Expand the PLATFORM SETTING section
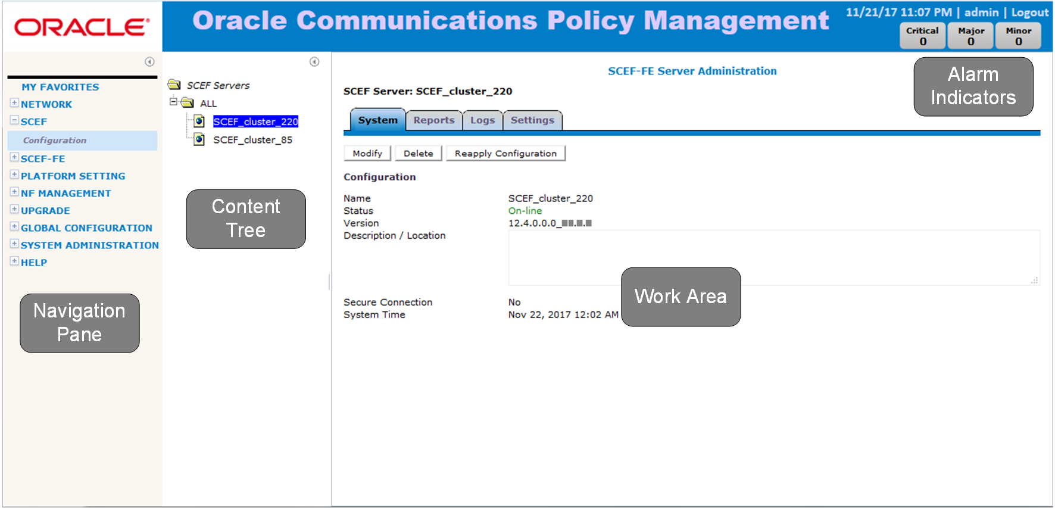 pyautogui.click(x=14, y=175)
